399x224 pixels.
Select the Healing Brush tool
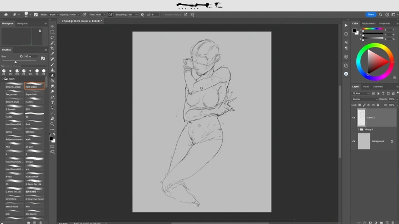(x=52, y=59)
